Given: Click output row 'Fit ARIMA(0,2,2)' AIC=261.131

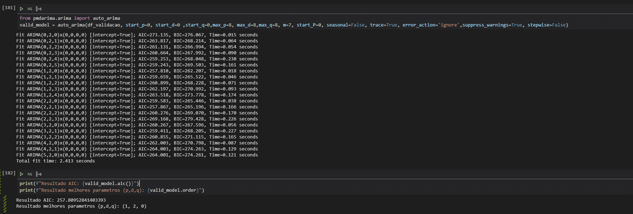Looking at the screenshot, I should [x=137, y=47].
